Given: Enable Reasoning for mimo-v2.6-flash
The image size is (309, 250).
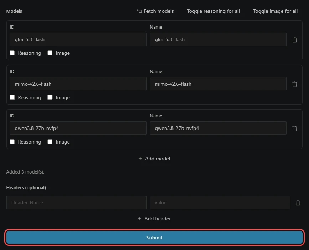Looking at the screenshot, I should 12,97.
